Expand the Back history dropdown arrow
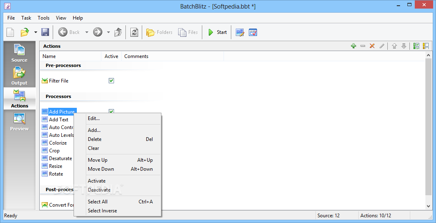The height and width of the screenshot is (223, 436). click(x=87, y=32)
